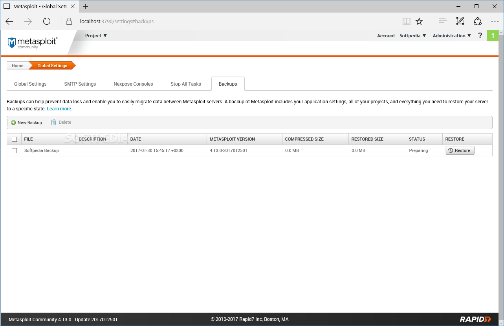The width and height of the screenshot is (504, 326).
Task: Restore the Softpedia Backup
Action: (460, 150)
